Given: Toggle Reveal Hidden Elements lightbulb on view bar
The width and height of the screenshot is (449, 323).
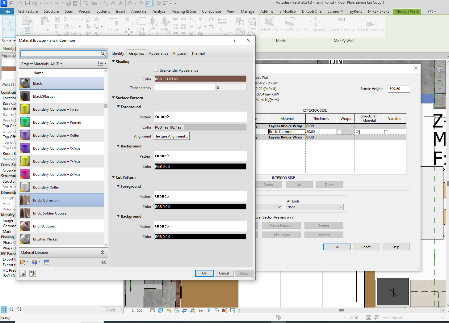Looking at the screenshot, I should (x=209, y=310).
